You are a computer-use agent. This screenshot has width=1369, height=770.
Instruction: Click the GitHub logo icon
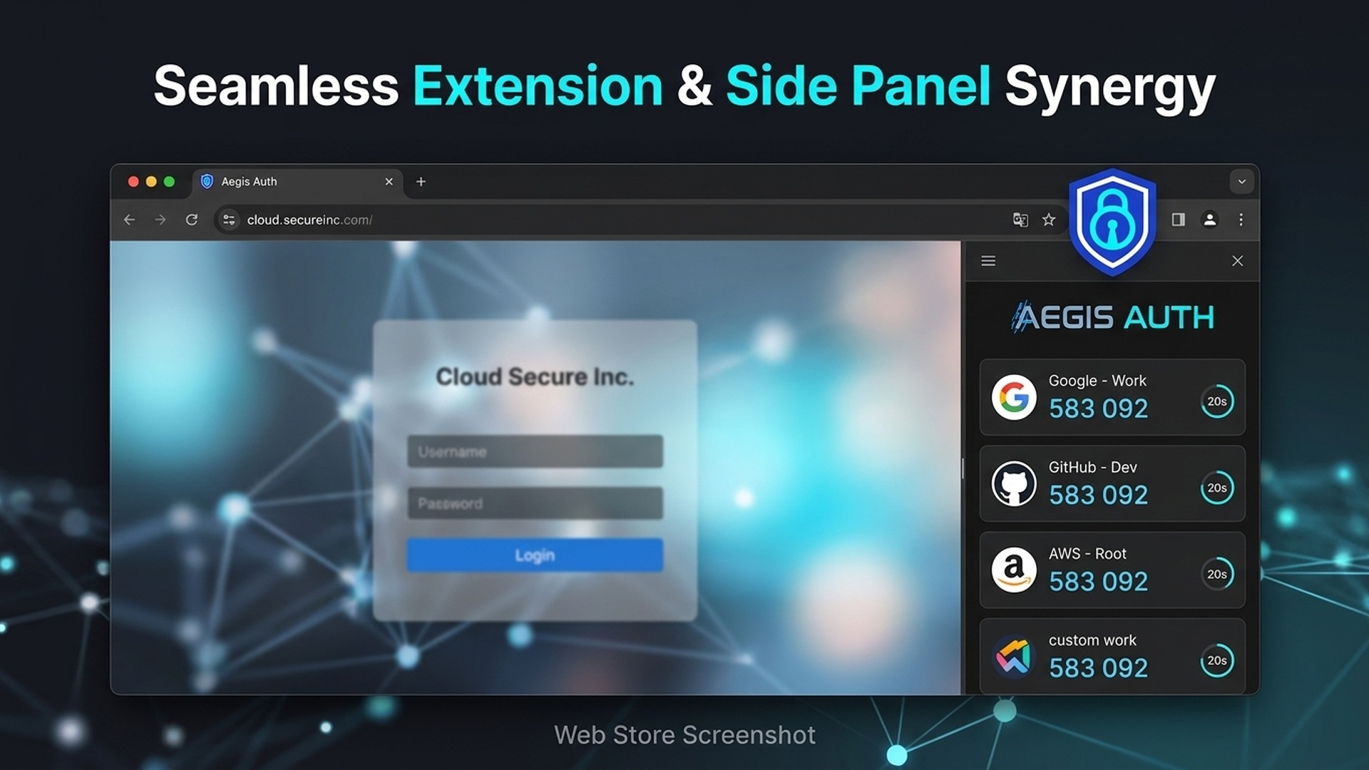coord(1014,483)
